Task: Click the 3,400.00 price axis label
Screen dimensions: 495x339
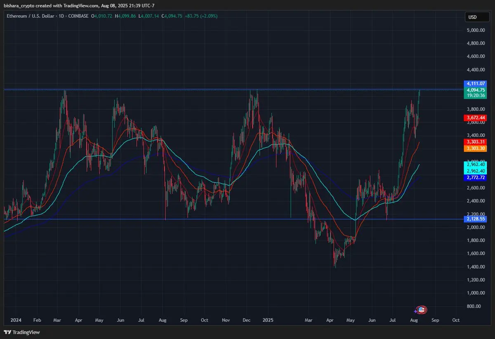Action: pyautogui.click(x=476, y=135)
